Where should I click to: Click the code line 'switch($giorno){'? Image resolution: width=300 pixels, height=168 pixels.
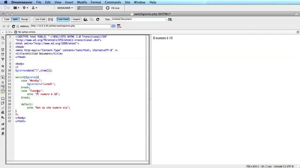point(27,77)
